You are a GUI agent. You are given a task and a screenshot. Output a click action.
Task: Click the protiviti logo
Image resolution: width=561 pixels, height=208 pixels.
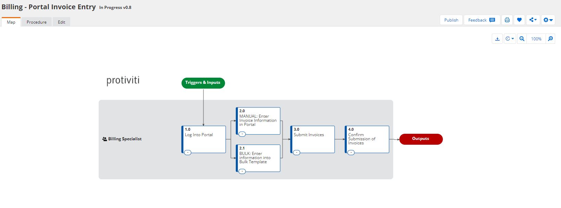click(123, 80)
